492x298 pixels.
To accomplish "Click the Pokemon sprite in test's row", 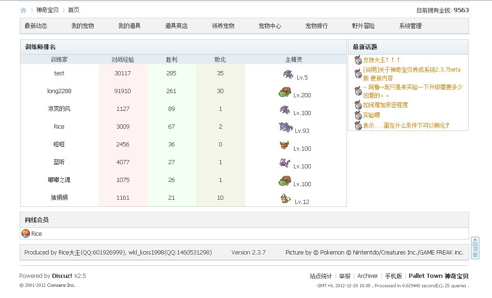I will coord(288,74).
